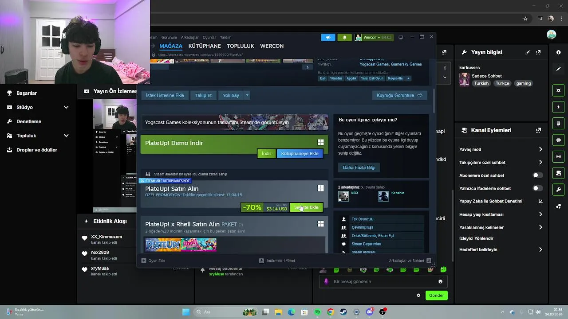Click İndir button for PlateUp! Demo
The height and width of the screenshot is (319, 568).
tap(266, 153)
